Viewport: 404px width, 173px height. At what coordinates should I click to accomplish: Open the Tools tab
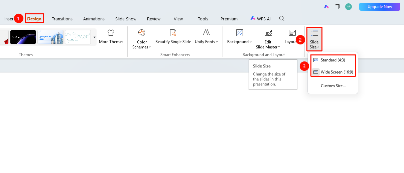(203, 19)
